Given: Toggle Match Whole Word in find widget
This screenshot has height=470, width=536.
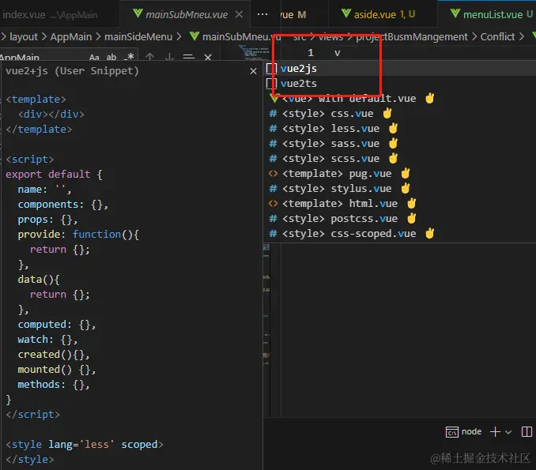Looking at the screenshot, I should pyautogui.click(x=111, y=57).
